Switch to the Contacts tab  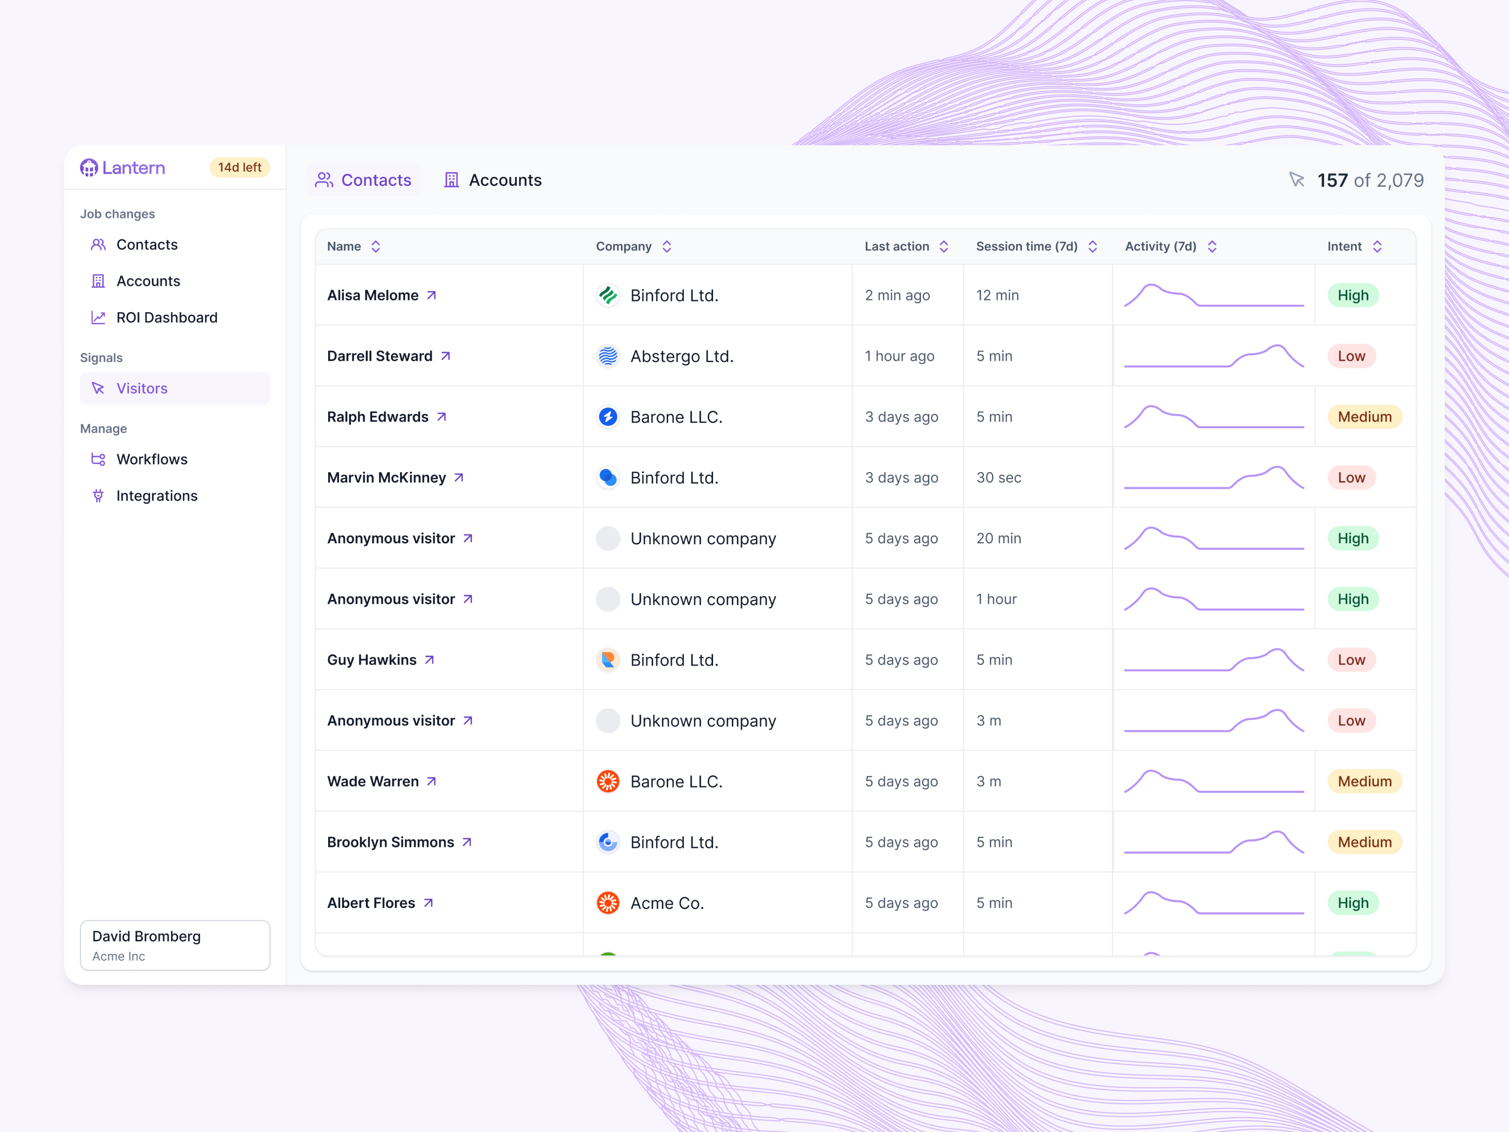pos(364,179)
